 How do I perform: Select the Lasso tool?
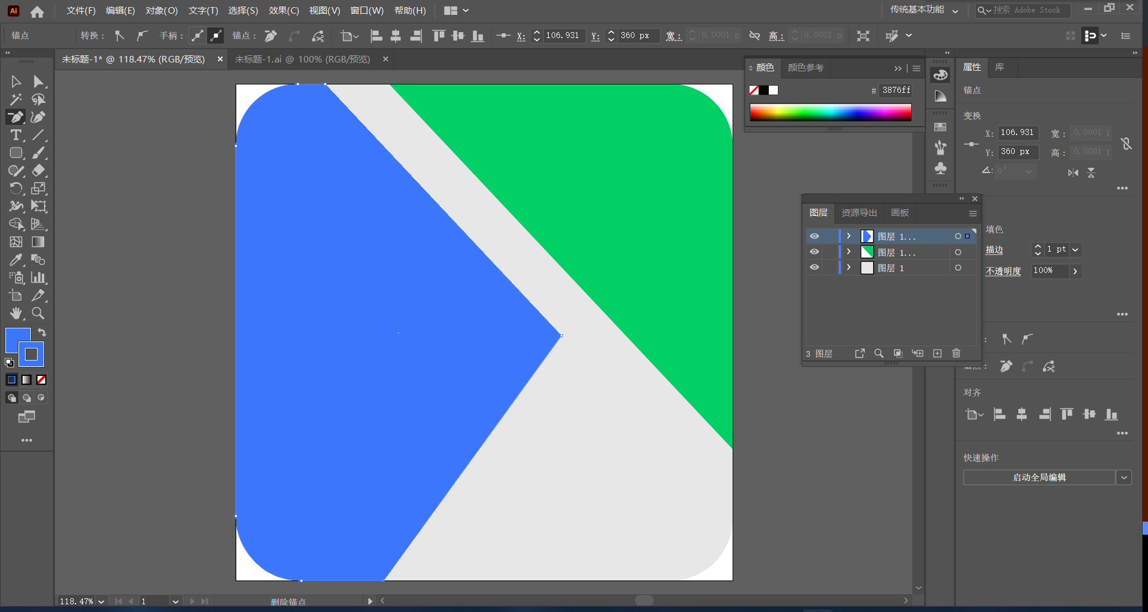[38, 99]
